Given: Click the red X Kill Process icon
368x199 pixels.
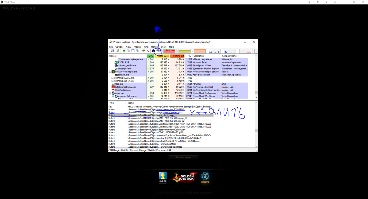Looking at the screenshot, I should point(148,51).
